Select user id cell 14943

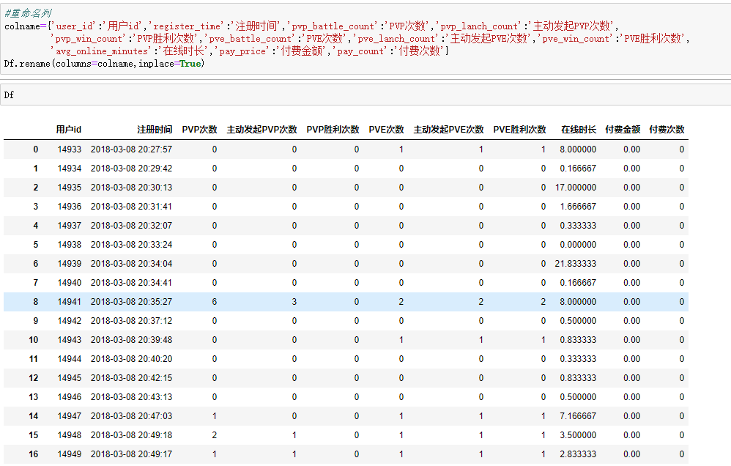70,340
